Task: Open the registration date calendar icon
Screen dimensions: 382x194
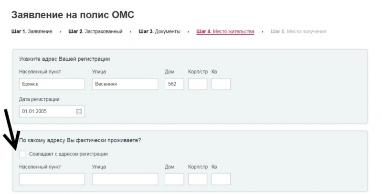Action: point(79,111)
